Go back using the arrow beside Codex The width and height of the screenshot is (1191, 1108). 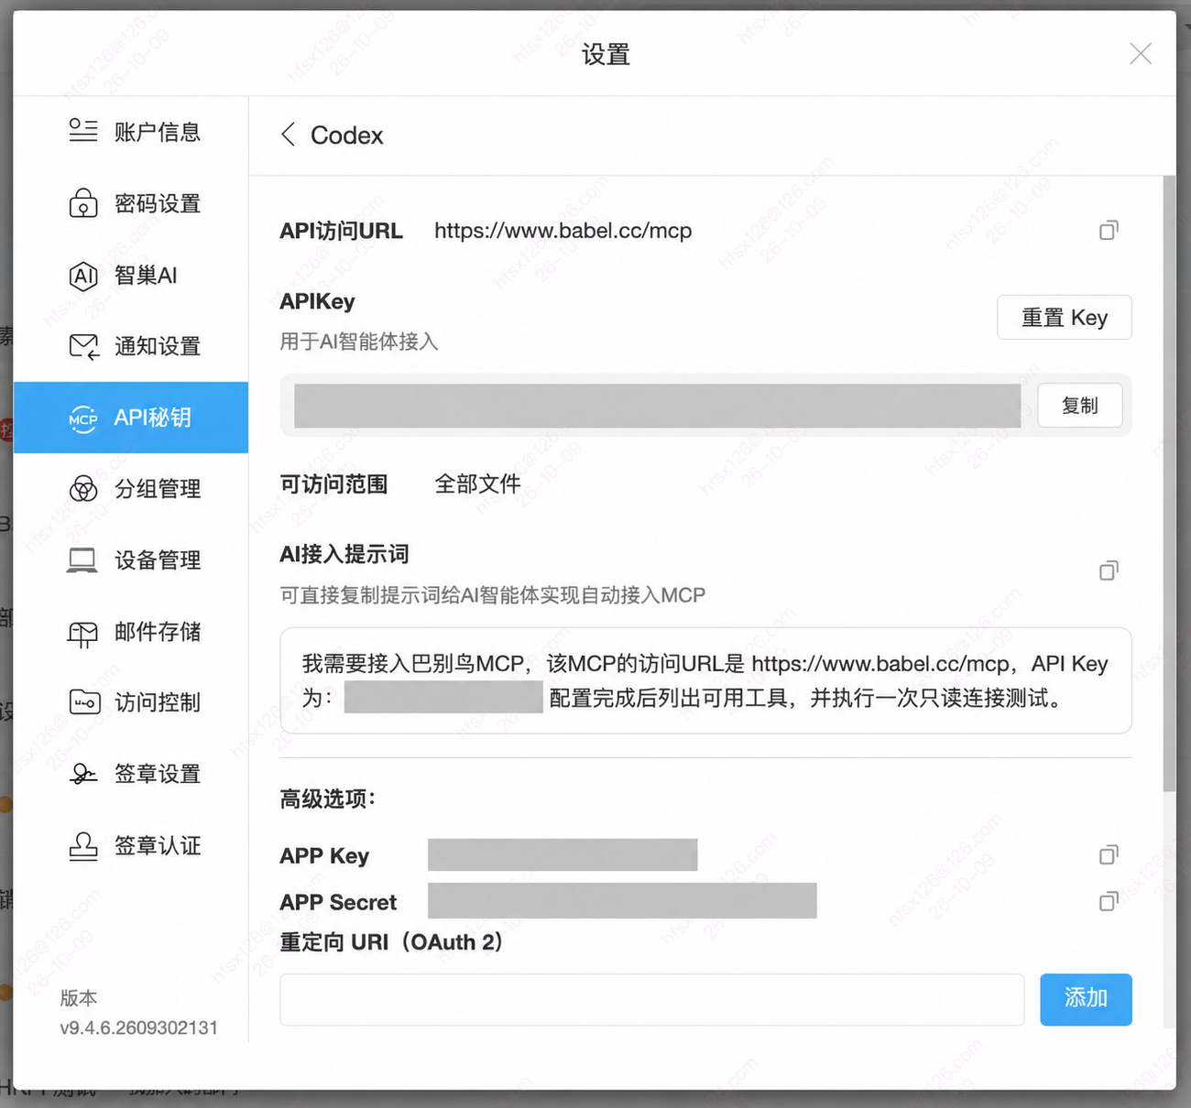[x=288, y=135]
